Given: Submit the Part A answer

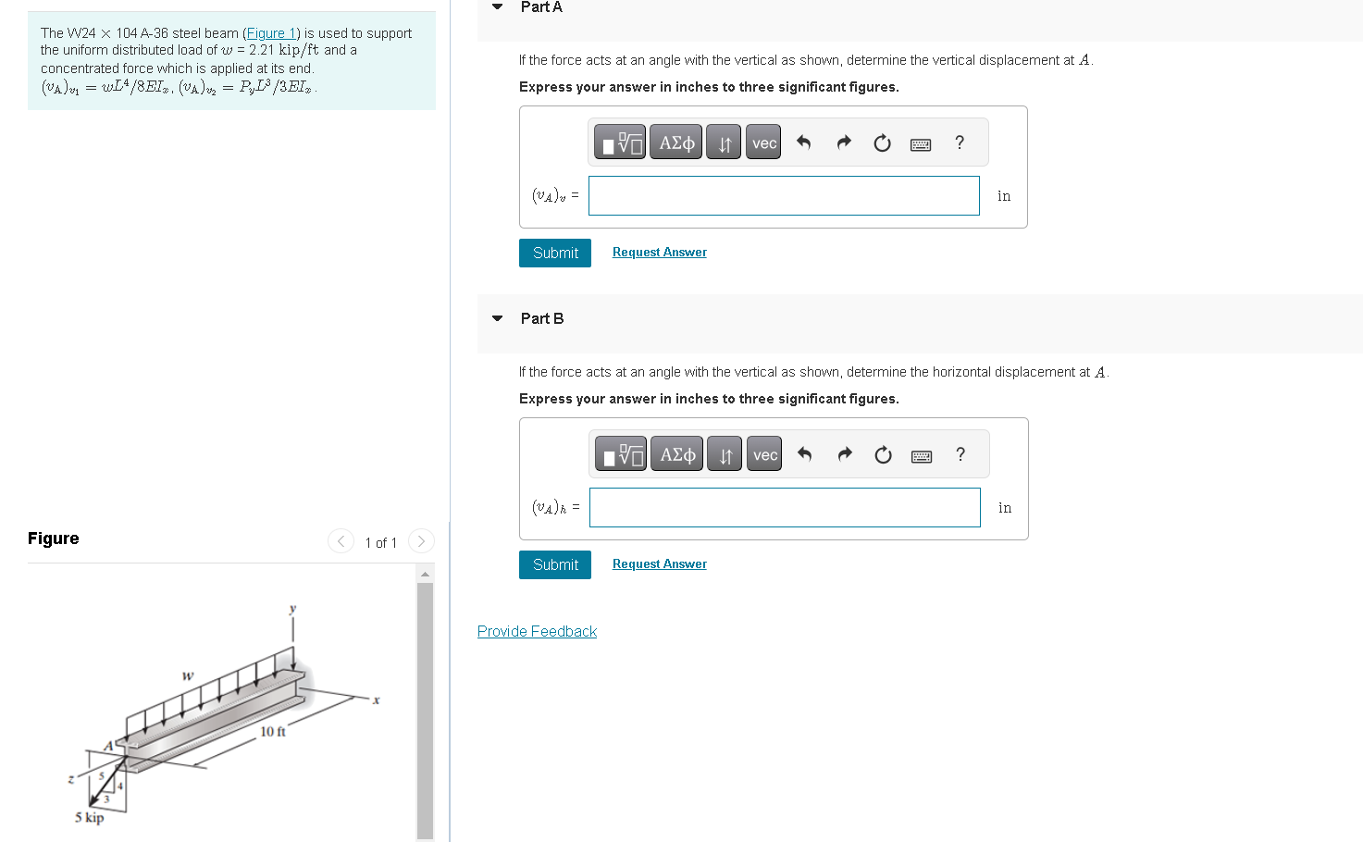Looking at the screenshot, I should pos(554,252).
